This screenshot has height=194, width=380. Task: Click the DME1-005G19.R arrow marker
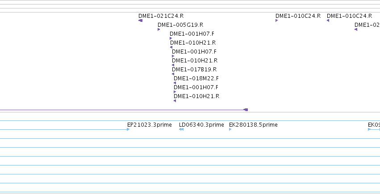pyautogui.click(x=159, y=29)
